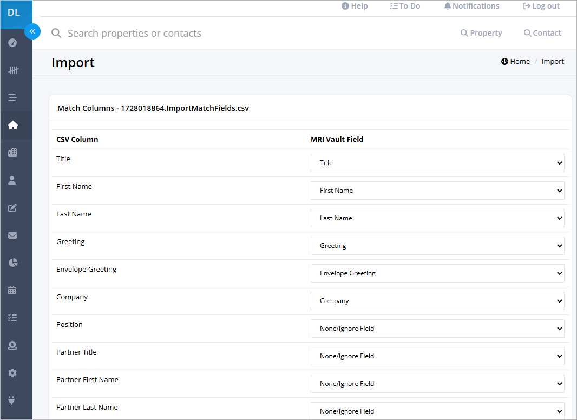577x420 pixels.
Task: Open the Position None/Ignore Field dropdown
Action: (437, 329)
